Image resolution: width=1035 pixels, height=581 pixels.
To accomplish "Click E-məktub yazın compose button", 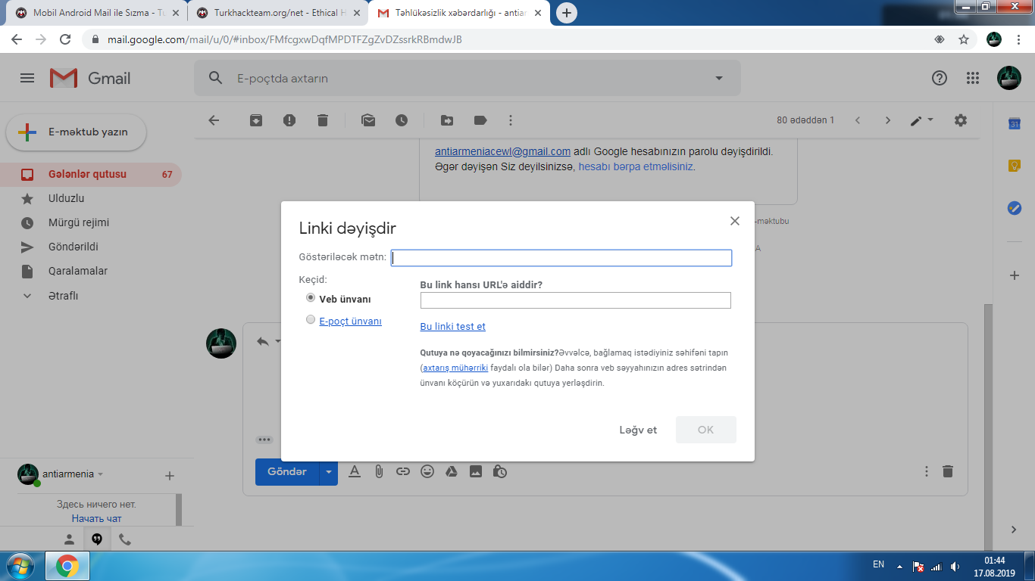I will [76, 132].
